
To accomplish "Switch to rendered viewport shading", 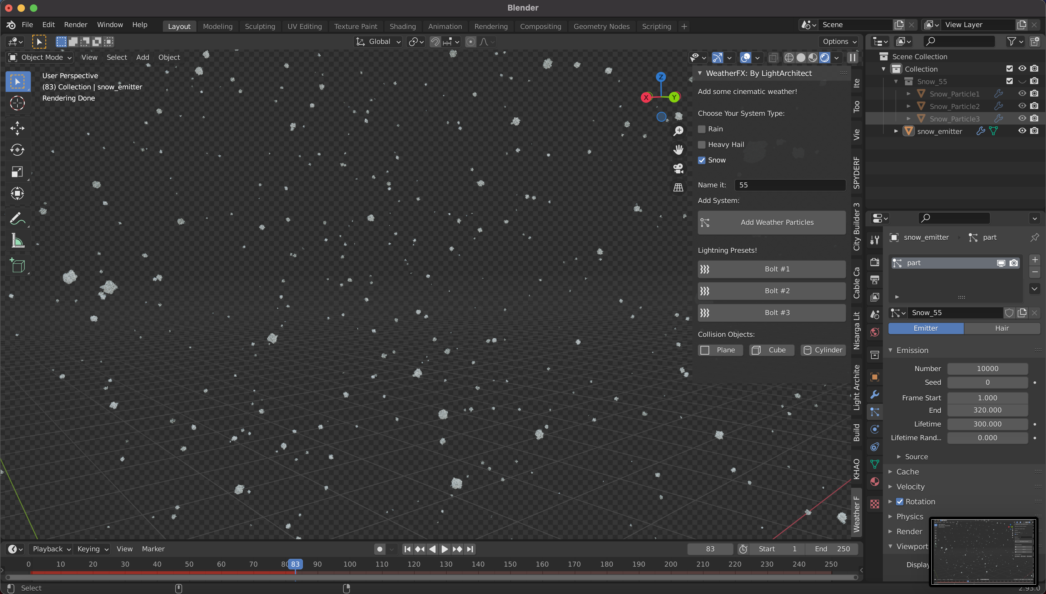I will [x=824, y=58].
